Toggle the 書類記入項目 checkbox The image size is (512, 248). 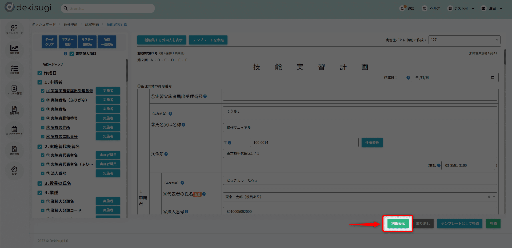click(x=71, y=54)
